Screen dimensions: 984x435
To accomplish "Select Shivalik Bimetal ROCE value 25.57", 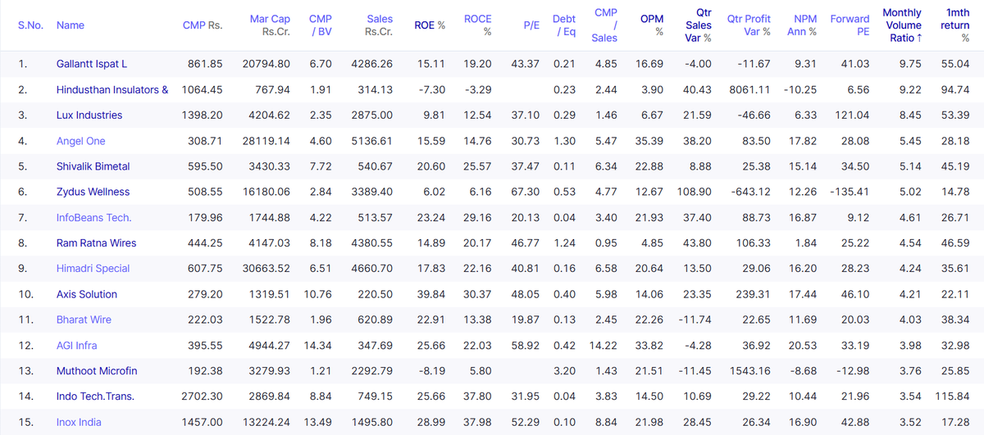I will [x=478, y=166].
